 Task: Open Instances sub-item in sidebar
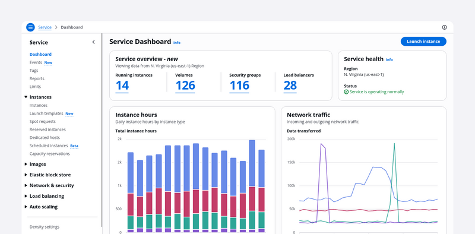(39, 106)
